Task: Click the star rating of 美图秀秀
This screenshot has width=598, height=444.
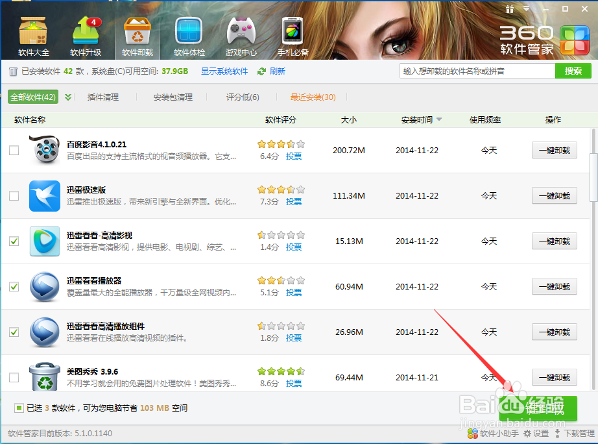Action: click(x=281, y=371)
